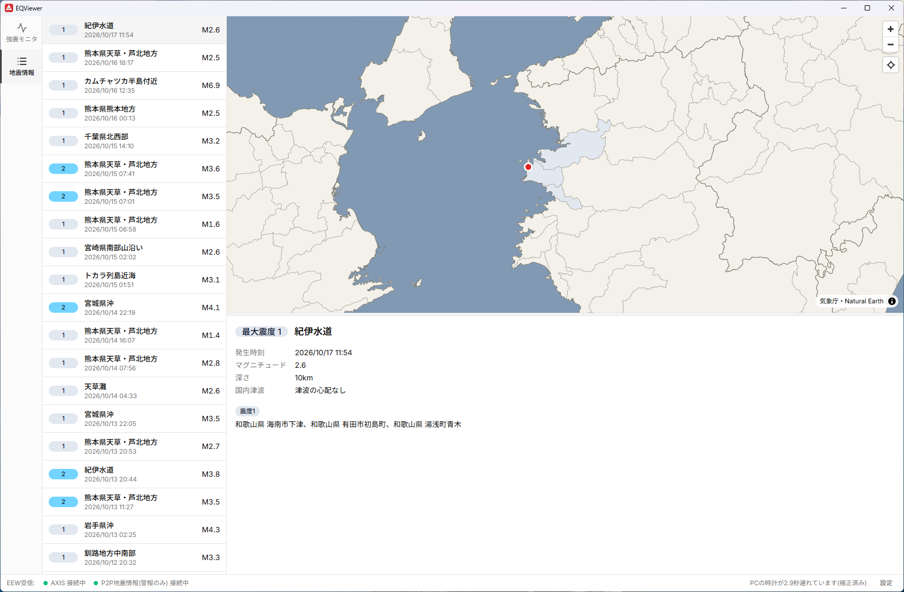
Task: Select 宮崎県南部山沿い M2.6 entry
Action: point(134,252)
